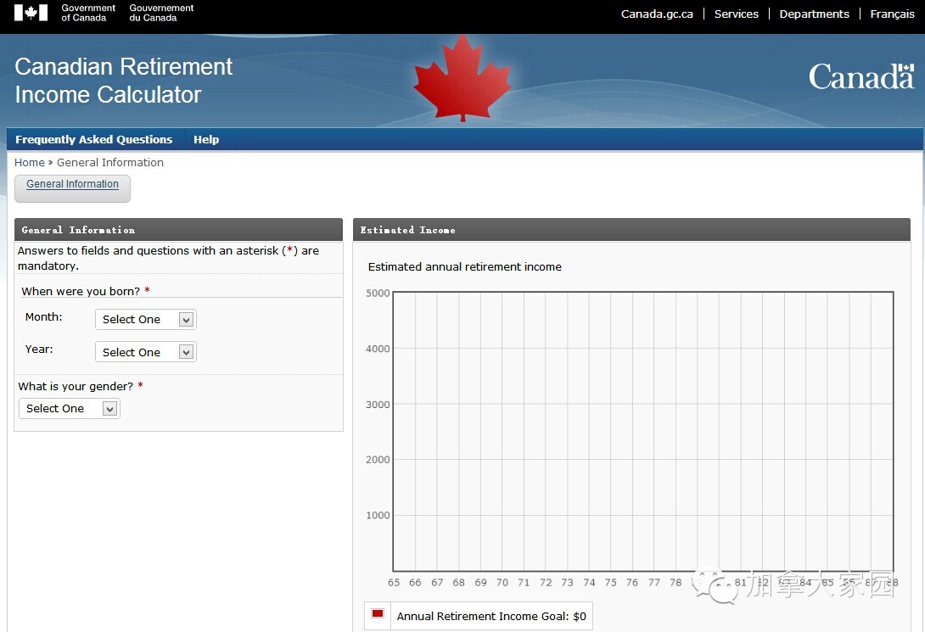Click the Canada wordmark logo
This screenshot has height=632, width=925.
(861, 77)
